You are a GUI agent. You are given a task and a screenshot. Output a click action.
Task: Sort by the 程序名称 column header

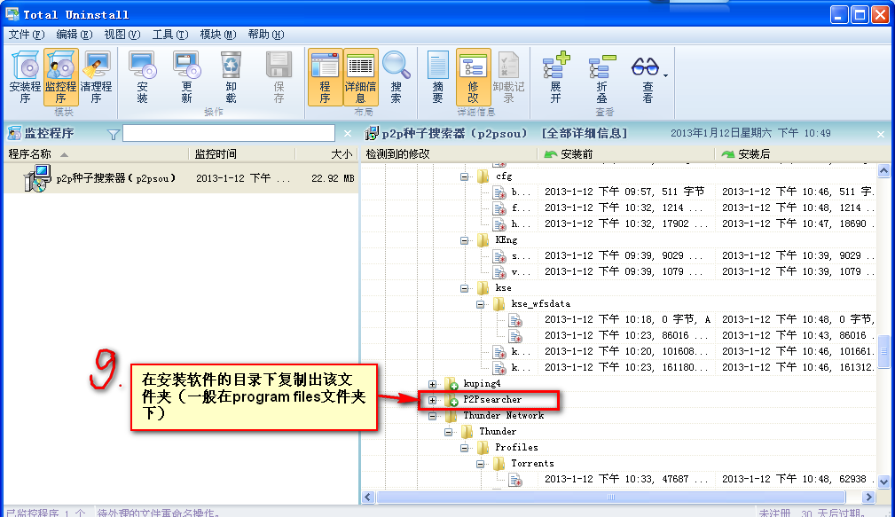coord(96,154)
